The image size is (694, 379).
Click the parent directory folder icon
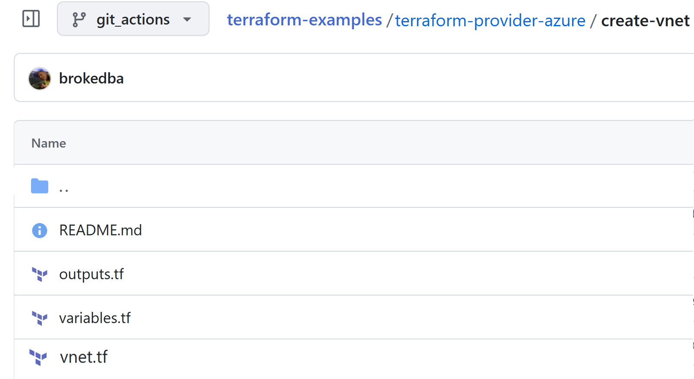coord(40,186)
